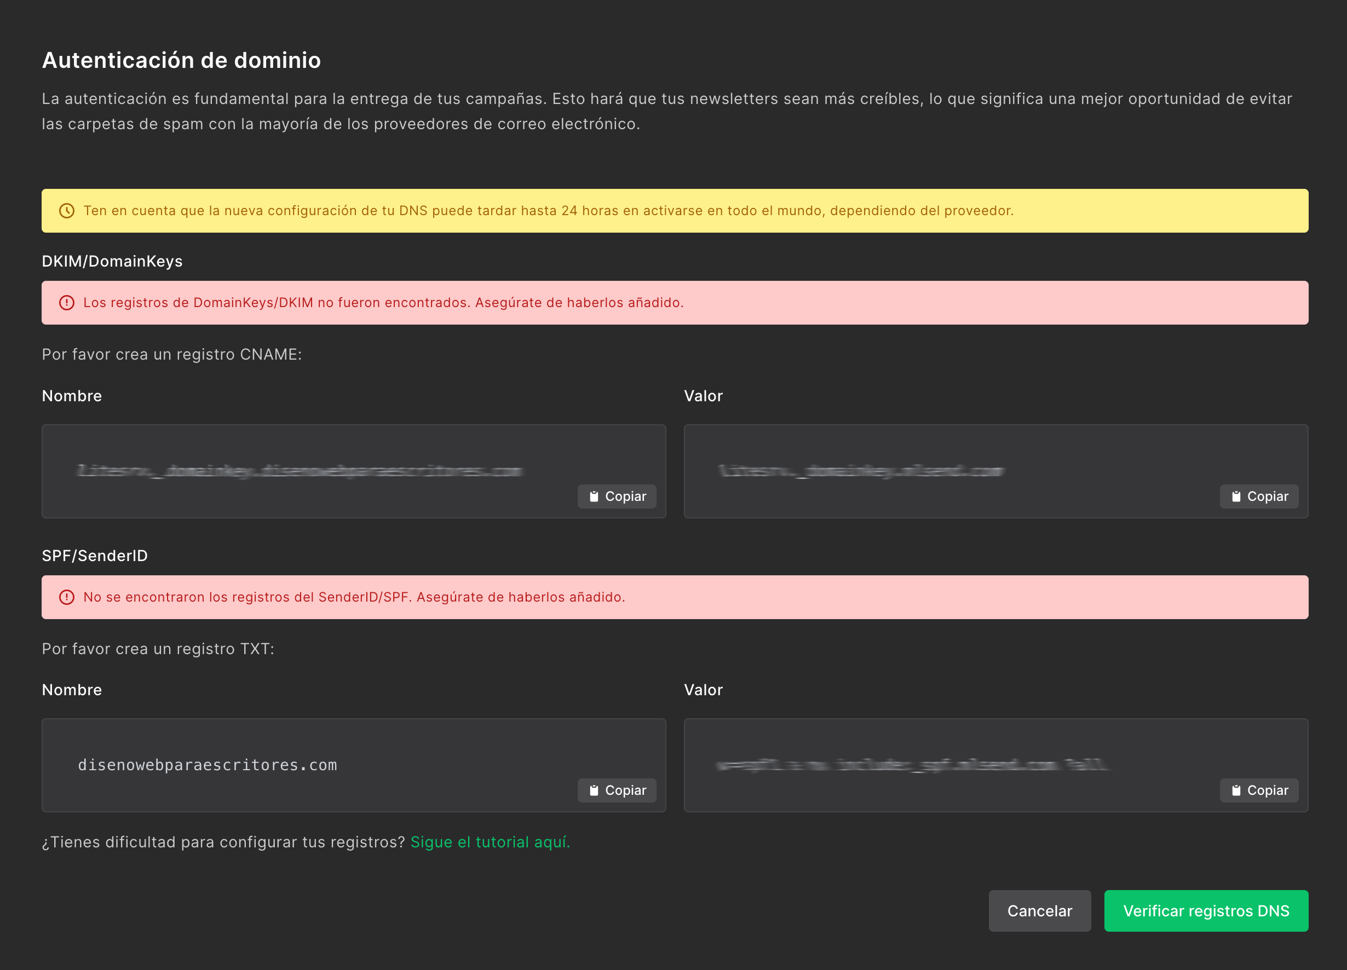The width and height of the screenshot is (1347, 970).
Task: Copy the SPF TXT Nombre disenowebparaescritores.com
Action: [617, 790]
